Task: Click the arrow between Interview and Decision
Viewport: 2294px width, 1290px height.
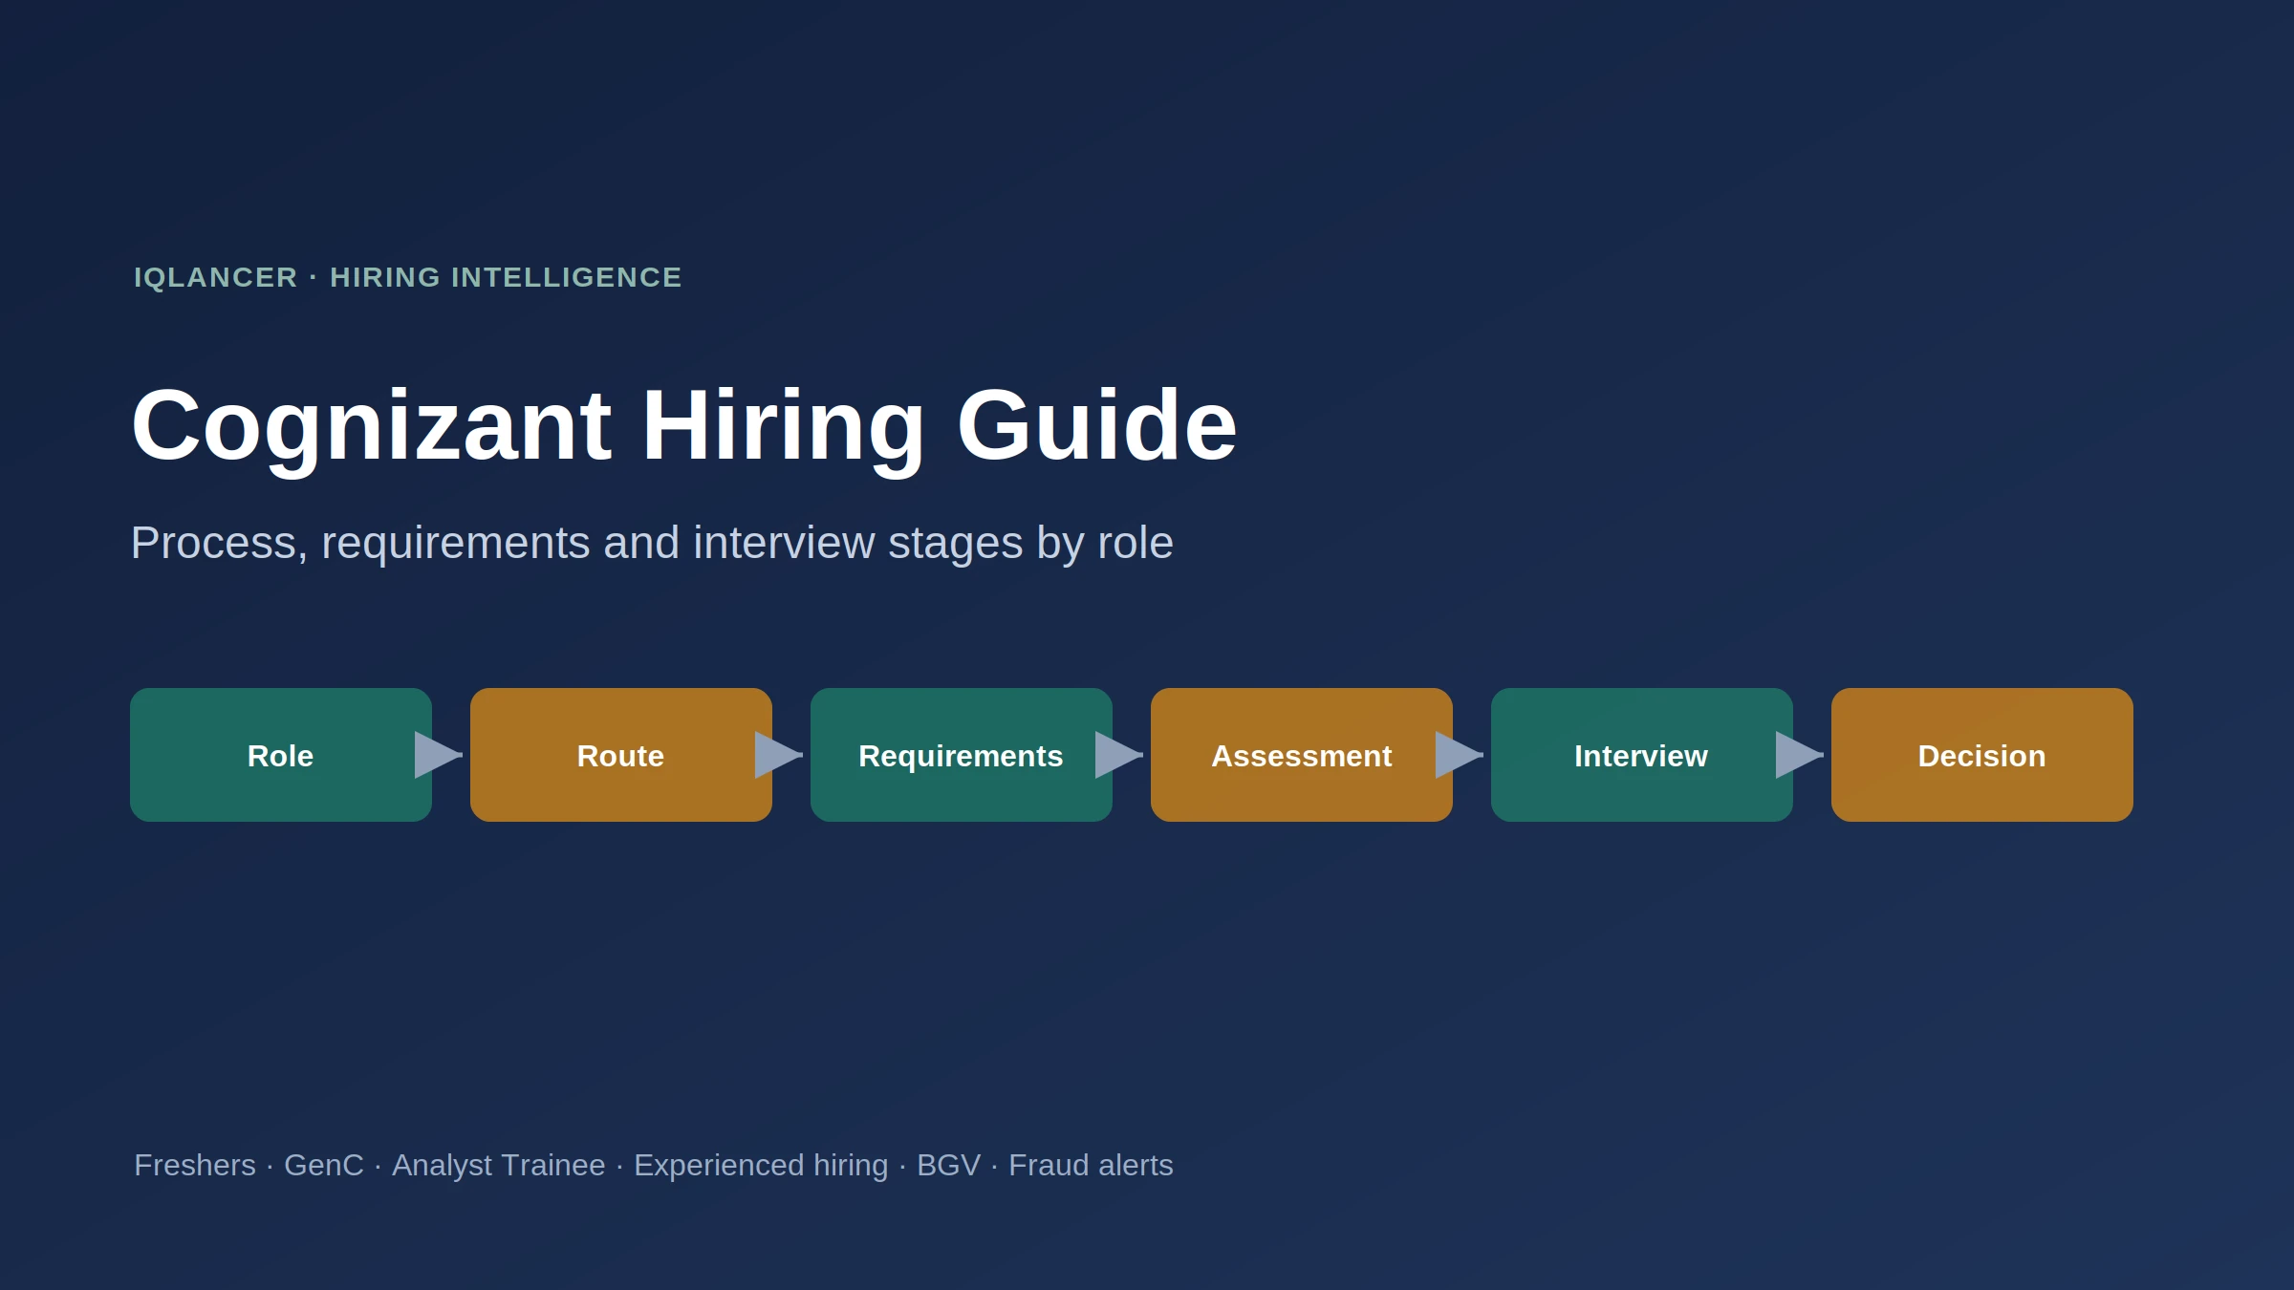Action: tap(1800, 755)
